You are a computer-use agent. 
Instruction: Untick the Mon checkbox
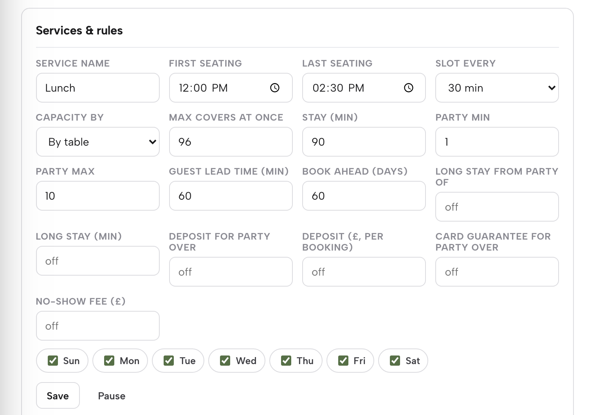(x=109, y=361)
